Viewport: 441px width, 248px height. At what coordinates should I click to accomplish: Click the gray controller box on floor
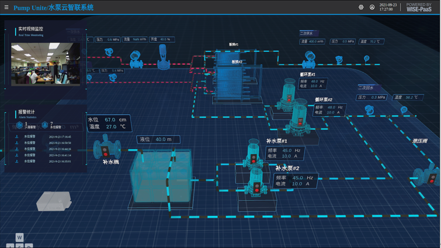[54, 202]
